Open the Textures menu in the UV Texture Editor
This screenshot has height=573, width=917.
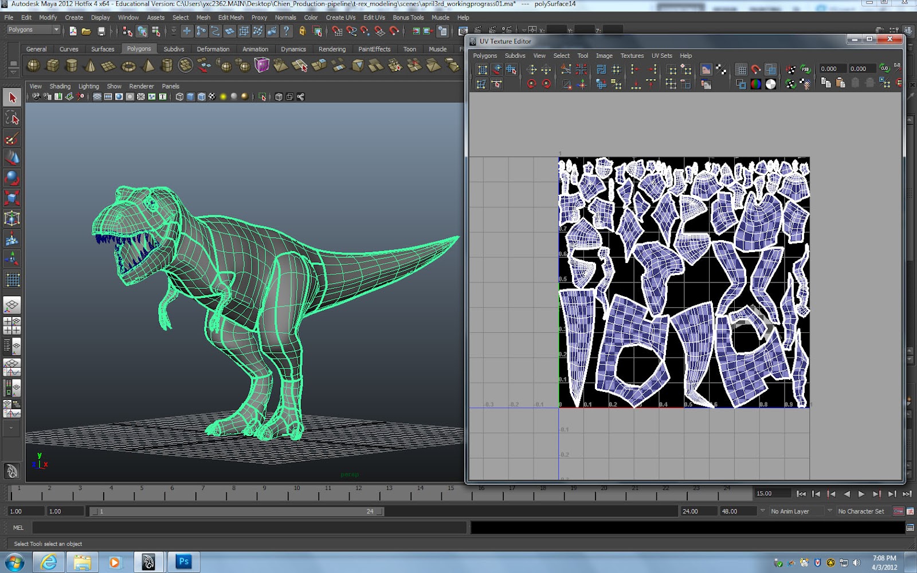(632, 56)
